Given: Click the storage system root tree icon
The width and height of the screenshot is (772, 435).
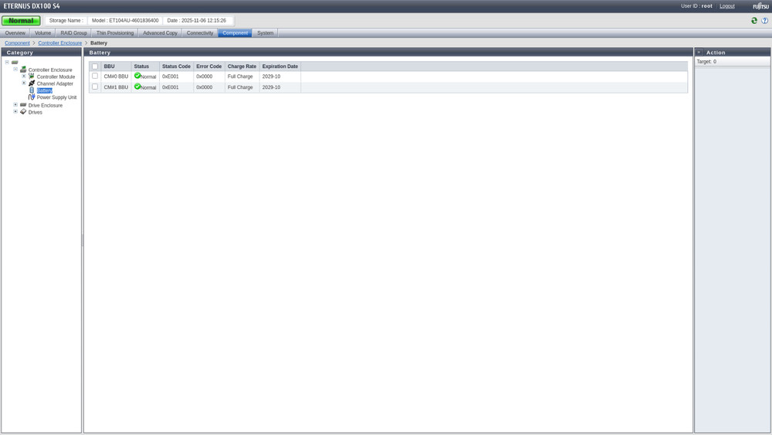Looking at the screenshot, I should [15, 63].
